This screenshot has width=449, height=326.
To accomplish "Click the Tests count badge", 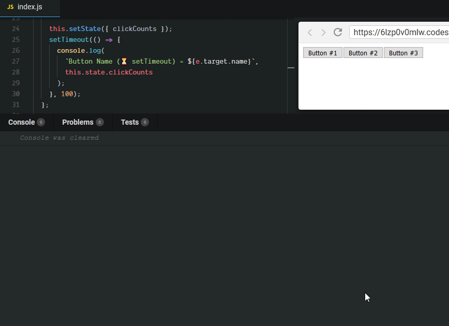I will coord(145,123).
